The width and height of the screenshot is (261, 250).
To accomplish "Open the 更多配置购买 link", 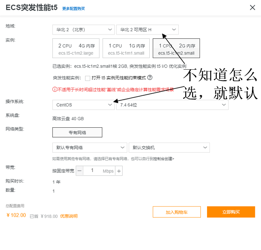I will [73, 9].
